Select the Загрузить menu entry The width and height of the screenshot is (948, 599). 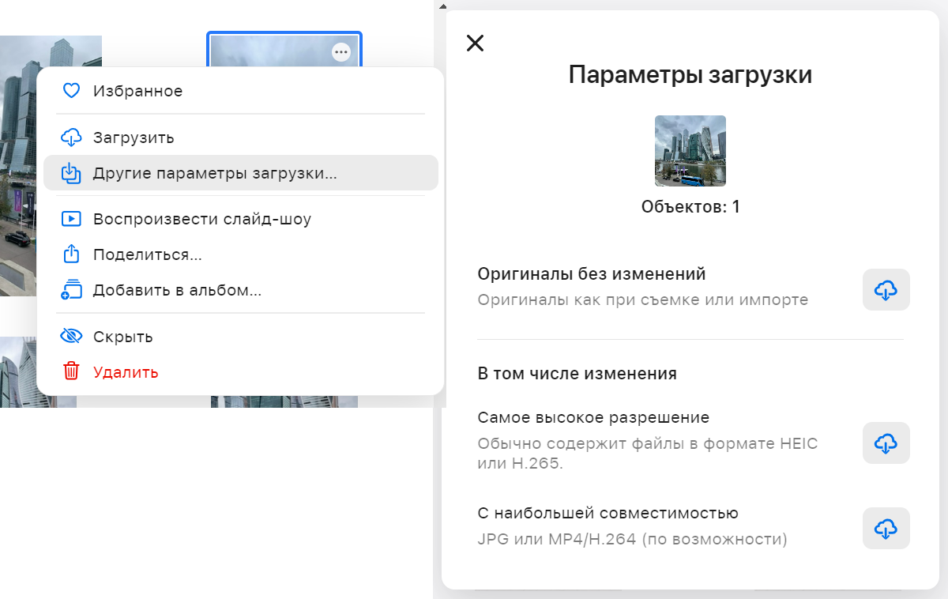coord(240,138)
